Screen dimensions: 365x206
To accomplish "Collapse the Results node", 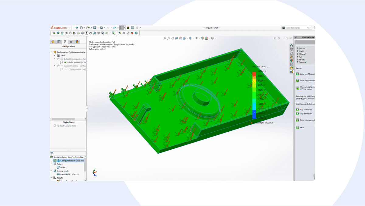I will click(51, 178).
